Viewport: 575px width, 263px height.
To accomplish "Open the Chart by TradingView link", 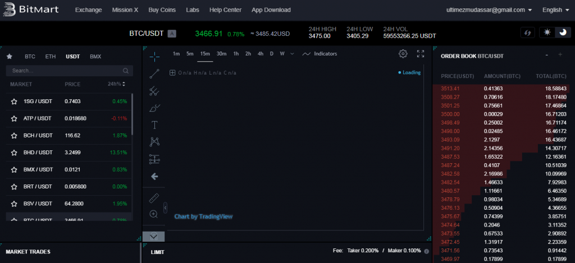I will pyautogui.click(x=203, y=216).
